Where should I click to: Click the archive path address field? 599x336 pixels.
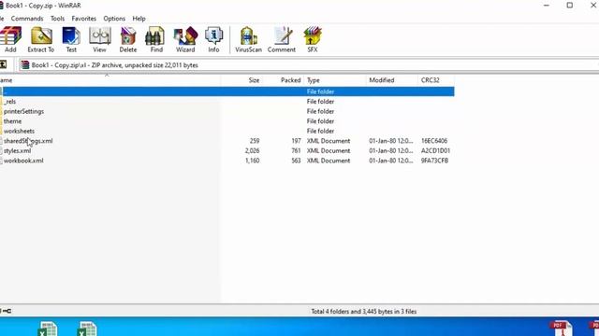[x=309, y=65]
